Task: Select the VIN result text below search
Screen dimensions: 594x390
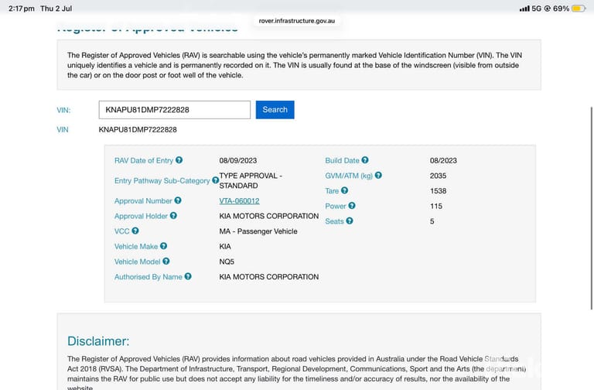Action: point(138,130)
